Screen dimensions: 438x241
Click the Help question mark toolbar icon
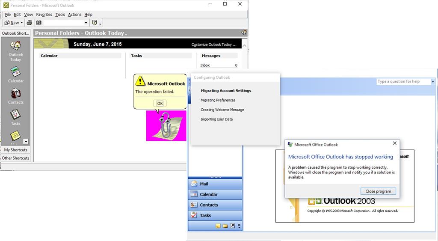(95, 23)
